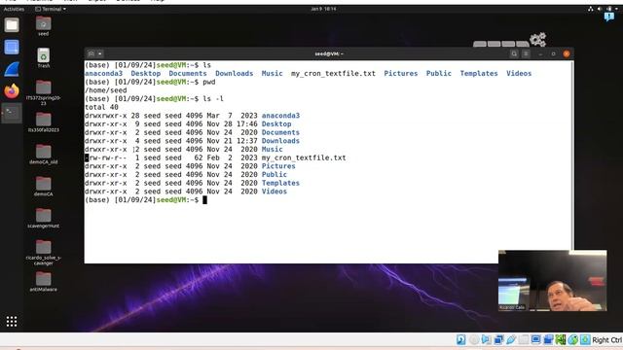Expand terminal new-tab dropdown arrow
The width and height of the screenshot is (623, 350).
click(100, 53)
